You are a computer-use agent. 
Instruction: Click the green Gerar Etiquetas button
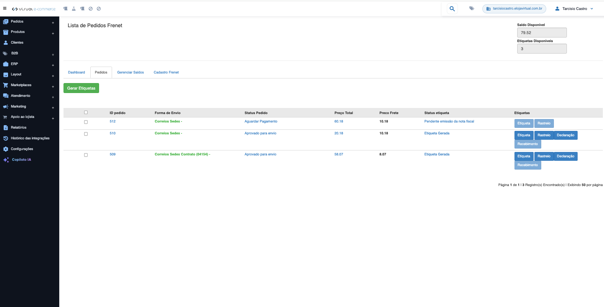pos(81,88)
